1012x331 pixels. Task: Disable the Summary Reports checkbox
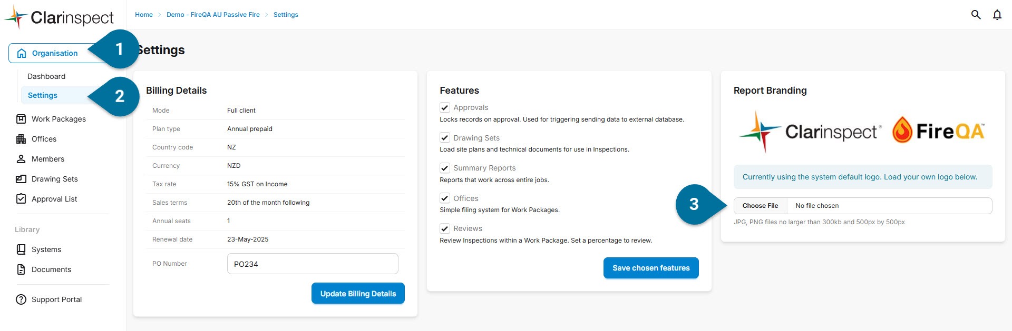pyautogui.click(x=445, y=168)
